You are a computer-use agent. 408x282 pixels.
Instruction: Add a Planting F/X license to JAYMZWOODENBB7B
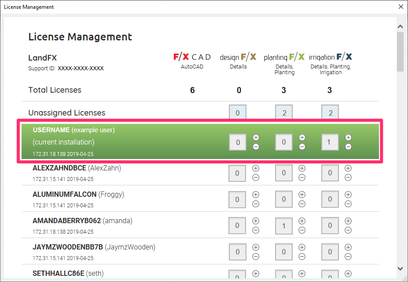[x=302, y=247]
